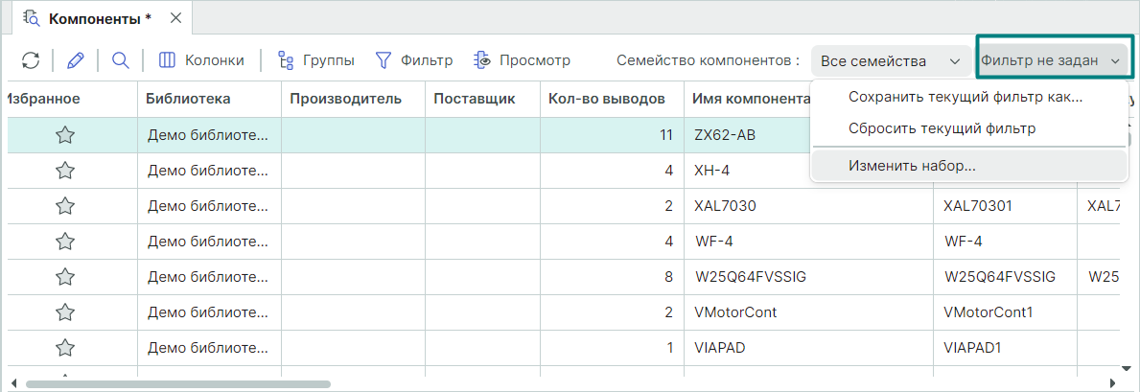Mark ZX62-AB as favorite with star

(x=65, y=135)
